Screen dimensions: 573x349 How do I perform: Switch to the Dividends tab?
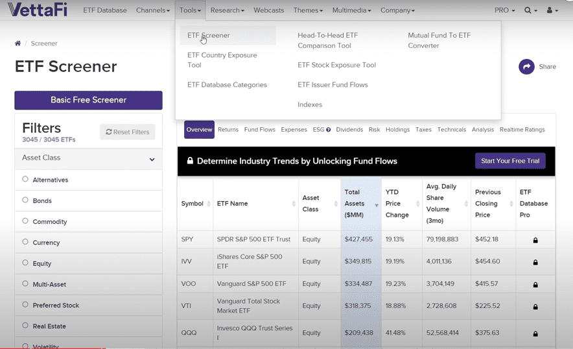tap(349, 130)
